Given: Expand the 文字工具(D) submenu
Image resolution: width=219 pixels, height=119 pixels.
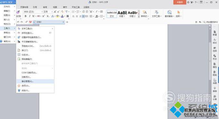Looking at the screenshot, I should pyautogui.click(x=35, y=29).
